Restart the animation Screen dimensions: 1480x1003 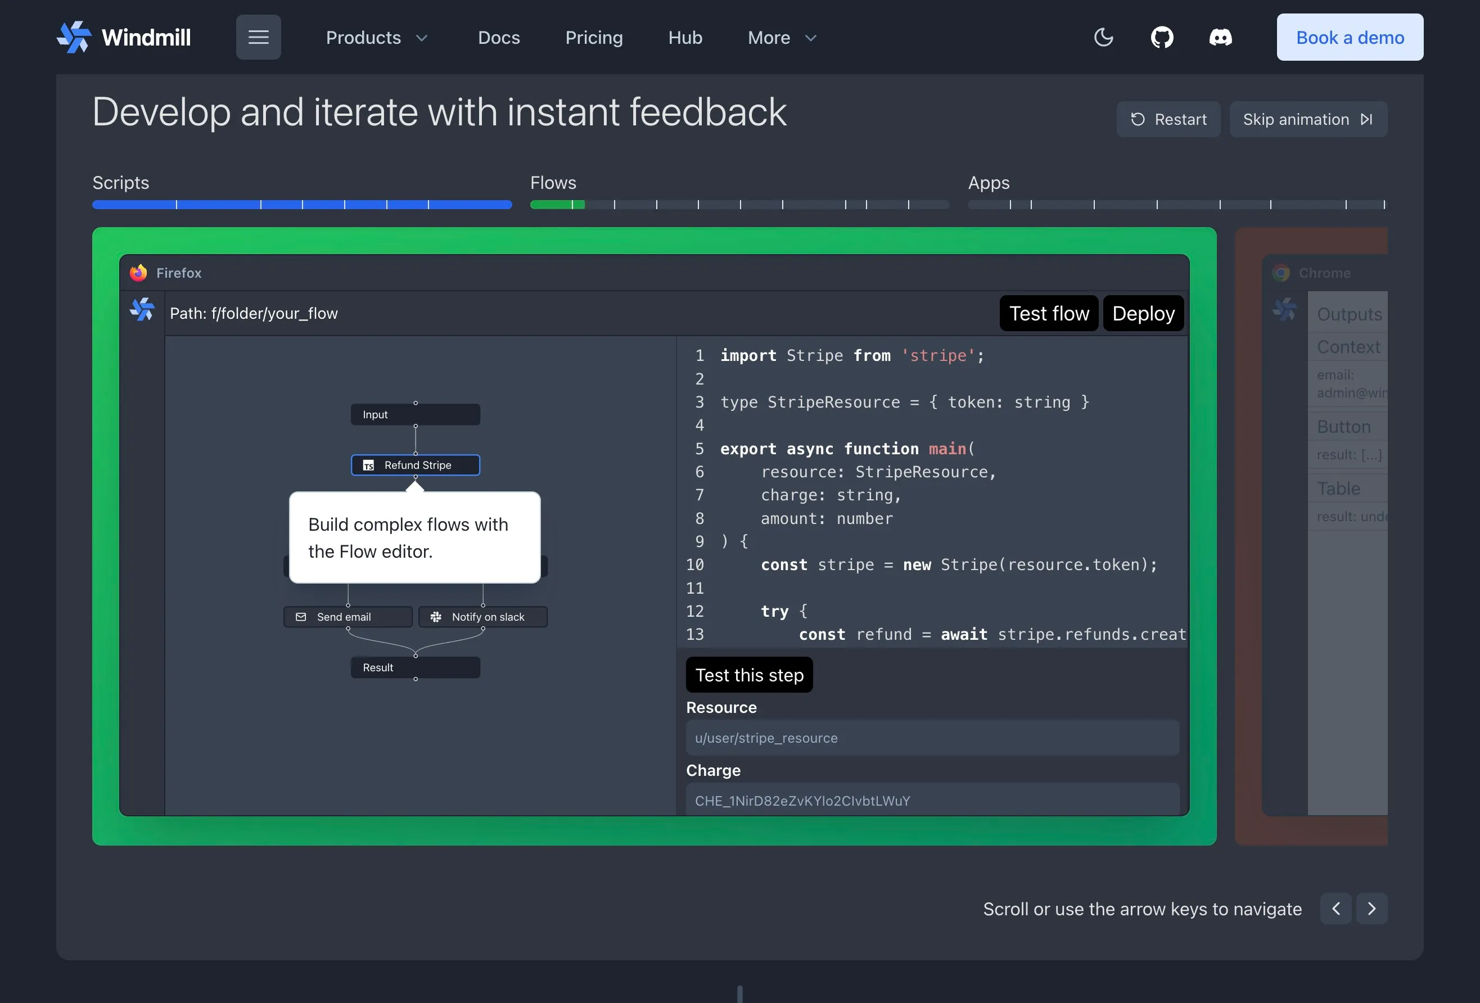point(1168,119)
